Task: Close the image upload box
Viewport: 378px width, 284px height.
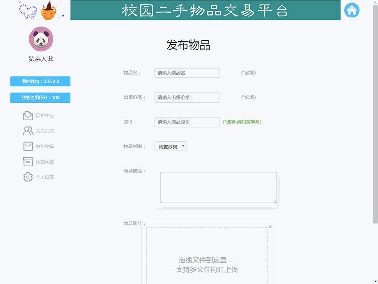Action: 270,227
